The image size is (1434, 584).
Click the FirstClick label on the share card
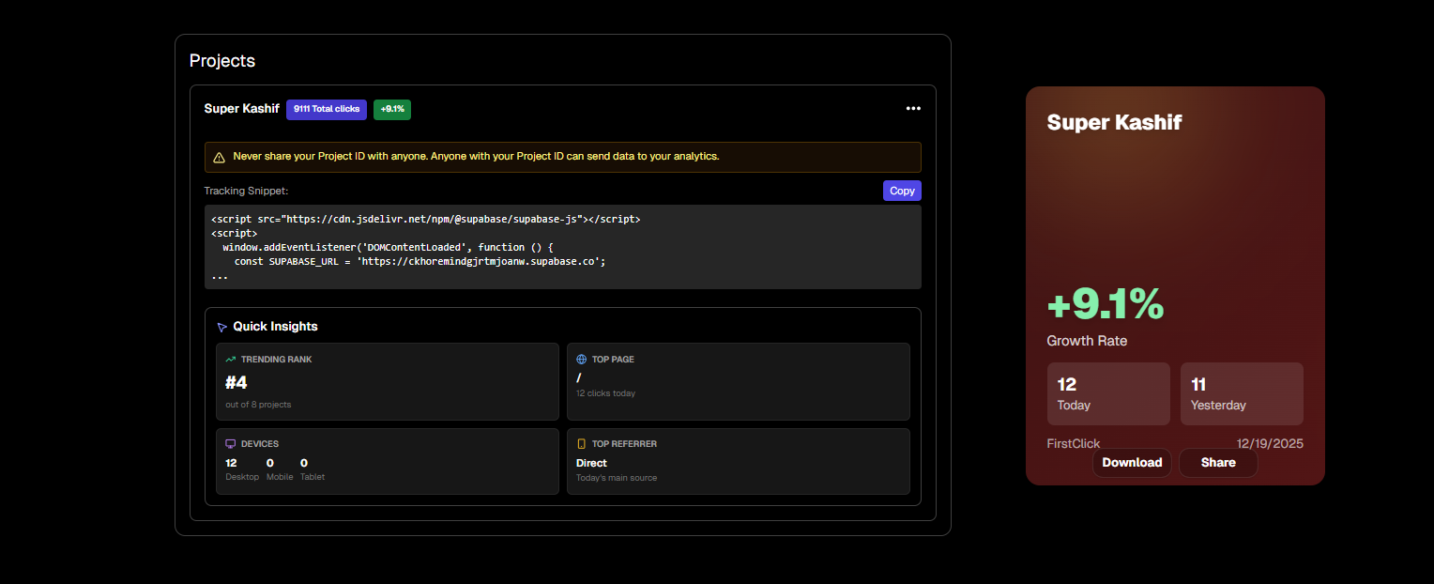pos(1073,443)
